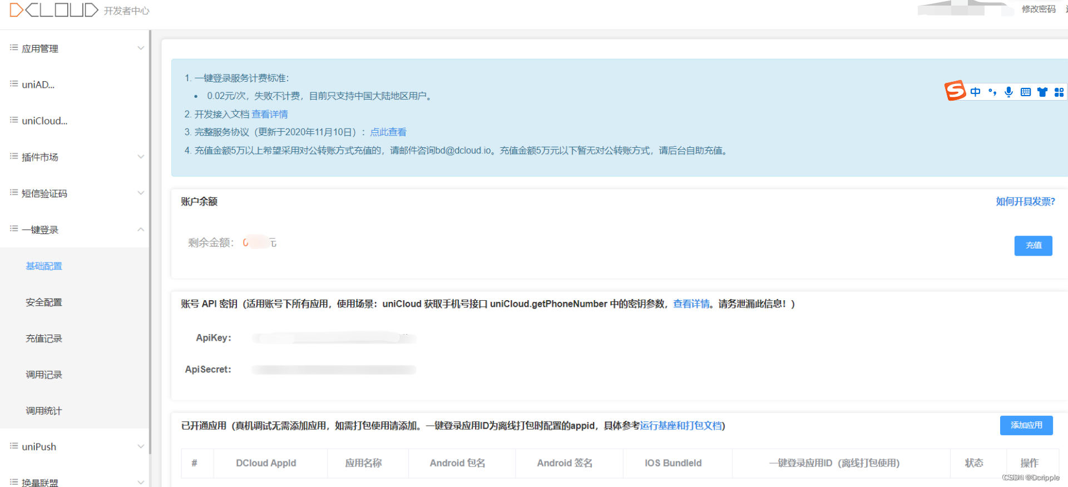Open 查看详情 link for 开发接入文档
This screenshot has height=487, width=1068.
270,114
